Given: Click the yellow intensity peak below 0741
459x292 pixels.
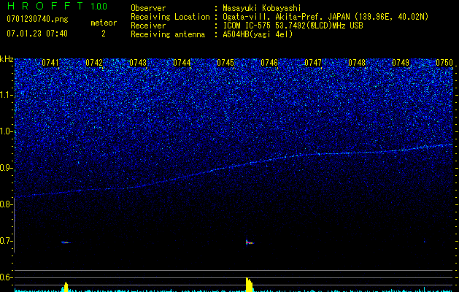Looking at the screenshot, I should pos(66,287).
